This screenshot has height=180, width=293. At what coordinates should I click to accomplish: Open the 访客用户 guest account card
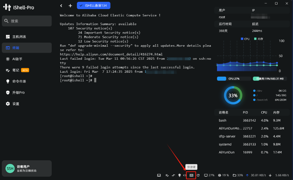tap(27, 168)
